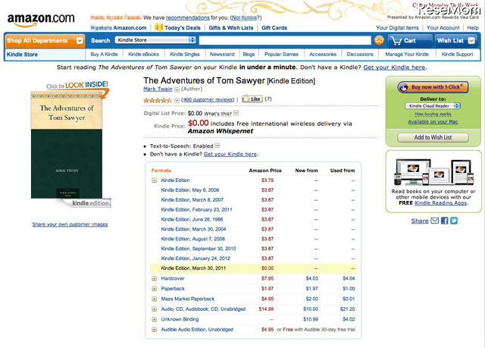Expand the Audible Audio Edition row
The height and width of the screenshot is (348, 485).
click(154, 330)
